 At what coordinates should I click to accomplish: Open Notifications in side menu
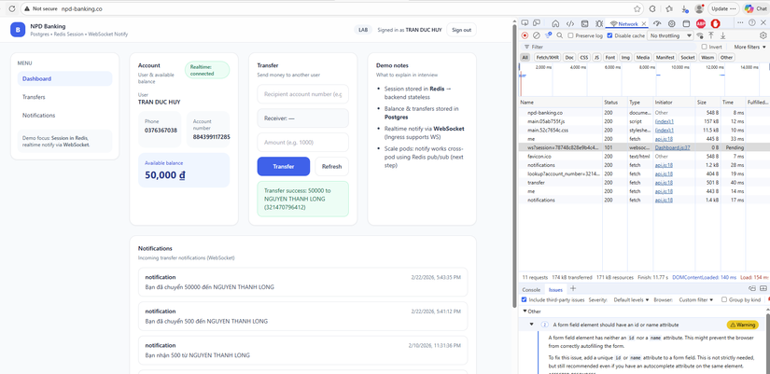[x=64, y=116]
